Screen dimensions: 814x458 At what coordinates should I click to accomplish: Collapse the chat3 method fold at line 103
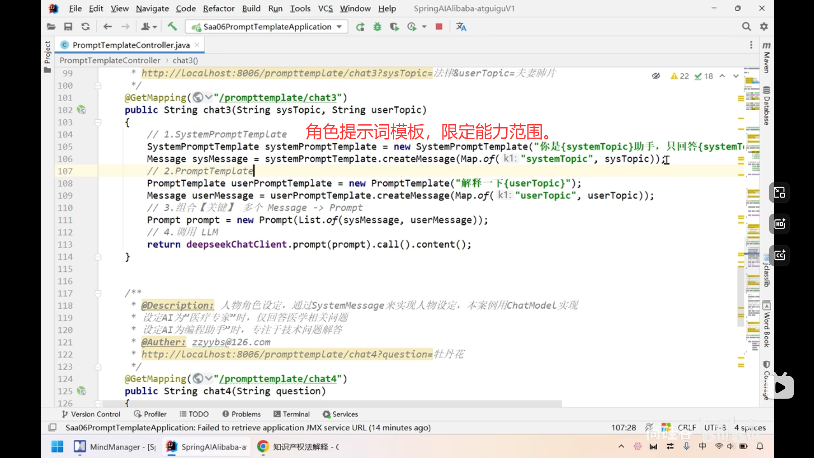tap(98, 122)
